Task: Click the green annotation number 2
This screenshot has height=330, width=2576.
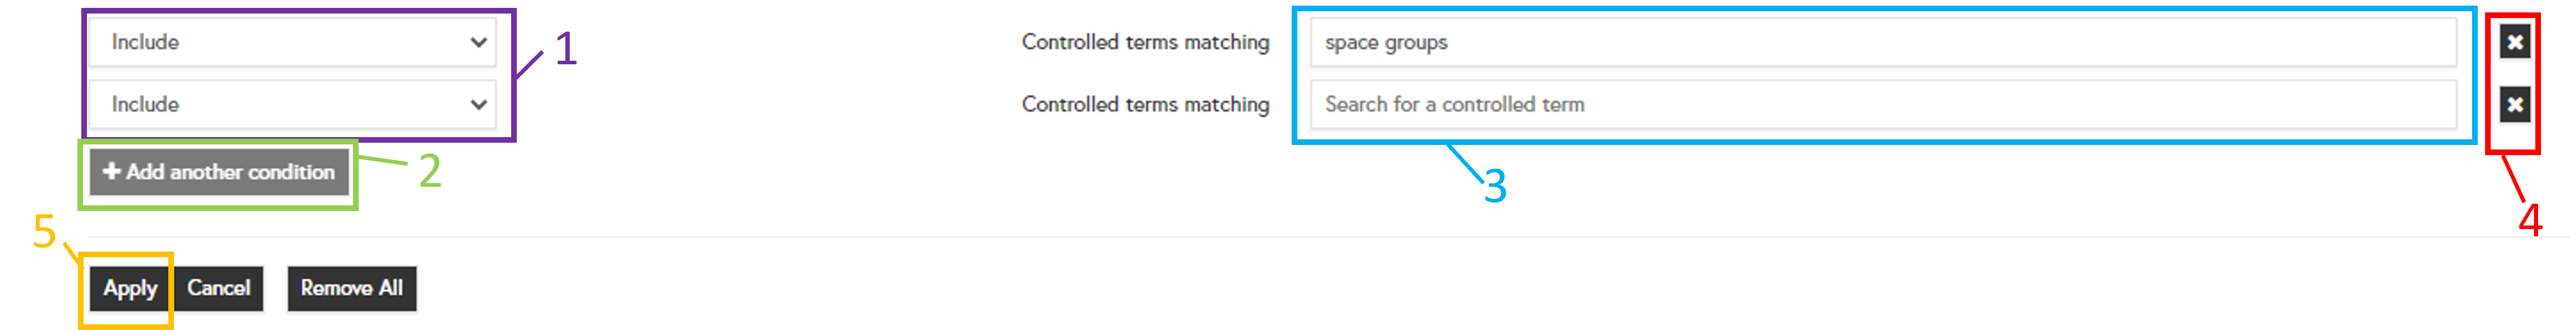Action: 430,171
